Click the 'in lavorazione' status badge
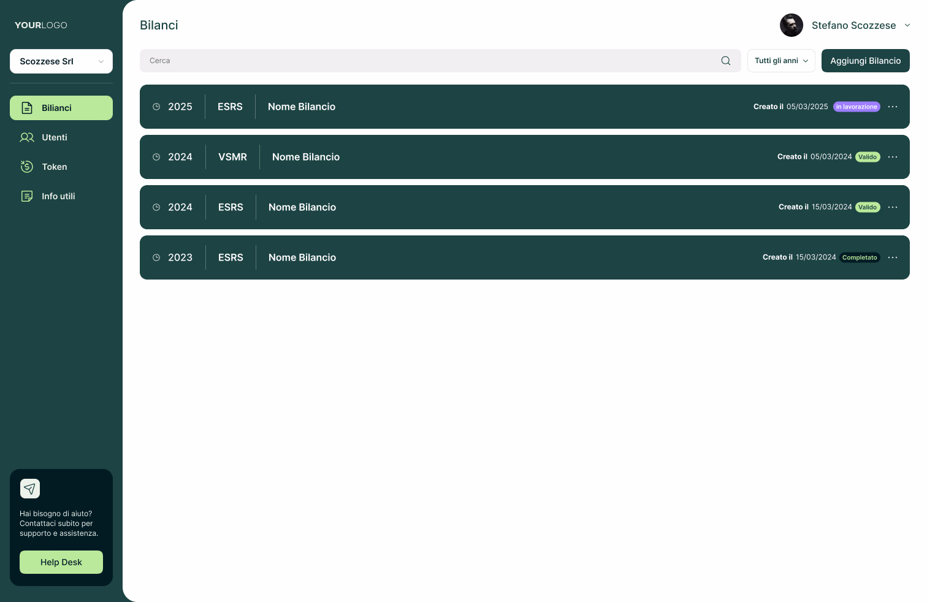 pyautogui.click(x=856, y=107)
